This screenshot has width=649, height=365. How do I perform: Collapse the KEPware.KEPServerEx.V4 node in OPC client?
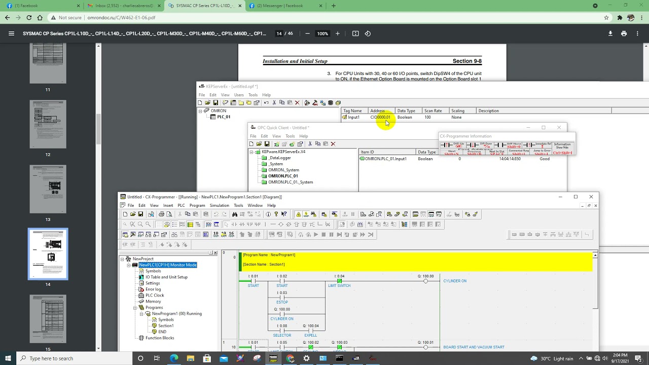251,152
